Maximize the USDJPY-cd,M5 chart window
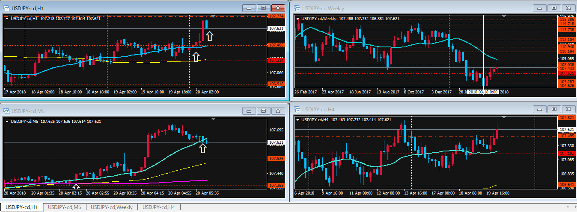 point(263,110)
